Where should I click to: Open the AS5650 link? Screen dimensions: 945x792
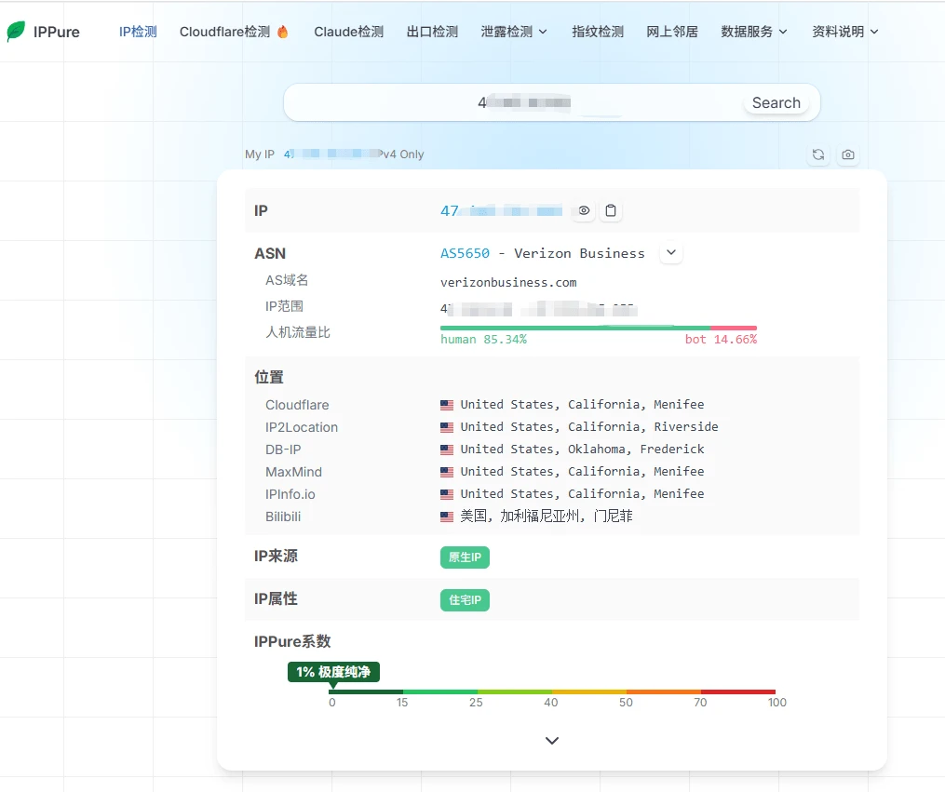465,253
